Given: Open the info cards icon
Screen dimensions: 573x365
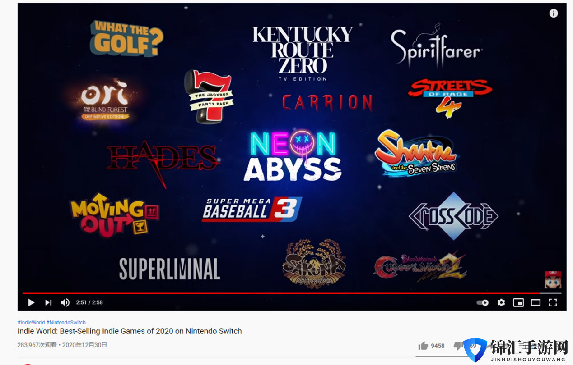Looking at the screenshot, I should pyautogui.click(x=554, y=13).
